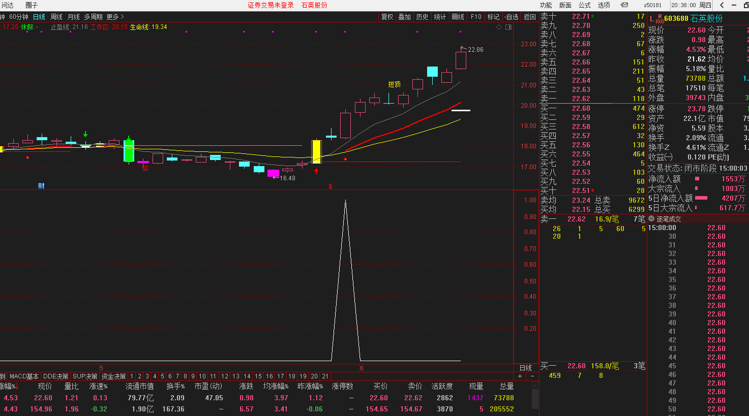The image size is (749, 416).
Task: Select the 资金决策 indicator tab
Action: click(x=113, y=376)
